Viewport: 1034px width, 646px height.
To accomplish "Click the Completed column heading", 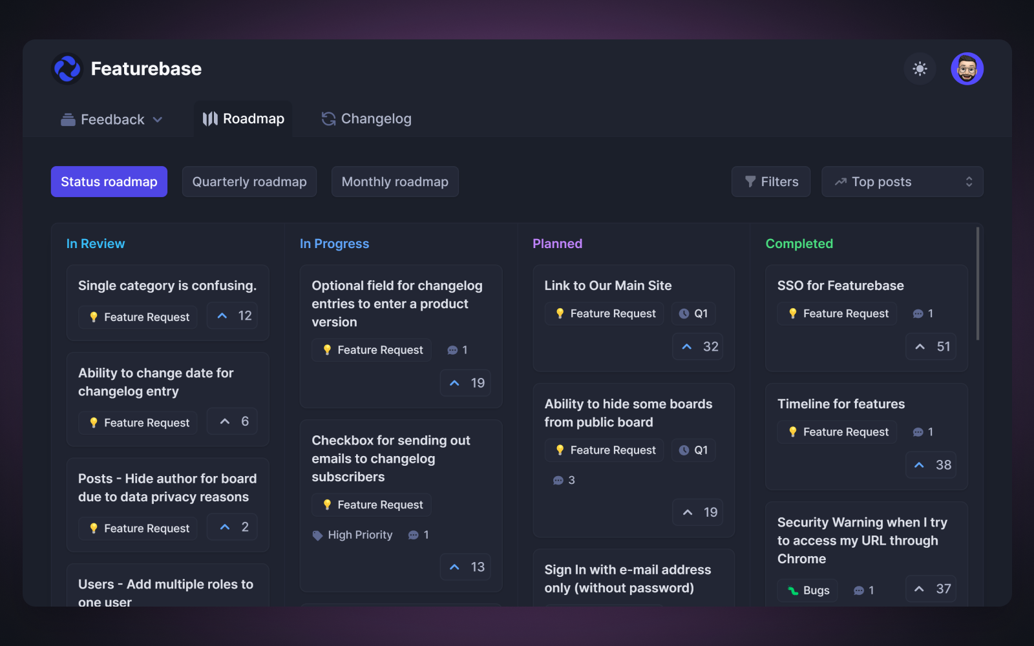I will tap(799, 244).
